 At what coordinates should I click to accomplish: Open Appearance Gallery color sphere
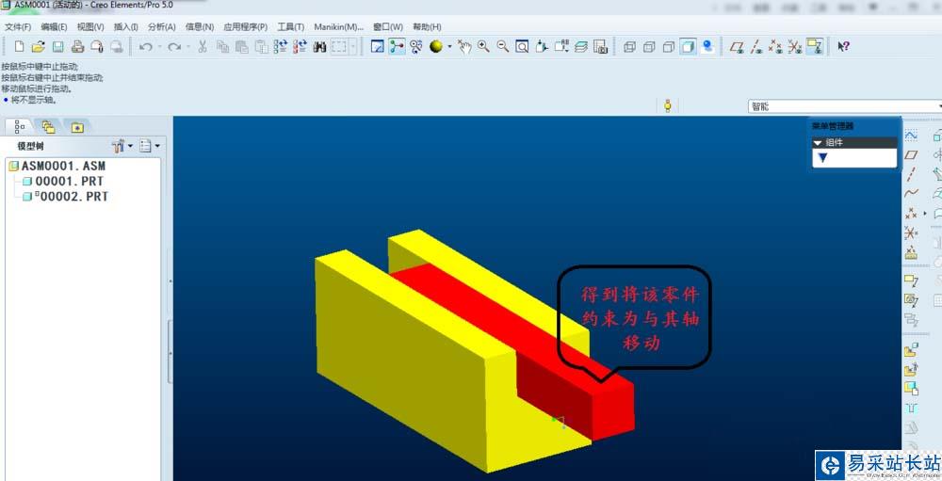435,46
